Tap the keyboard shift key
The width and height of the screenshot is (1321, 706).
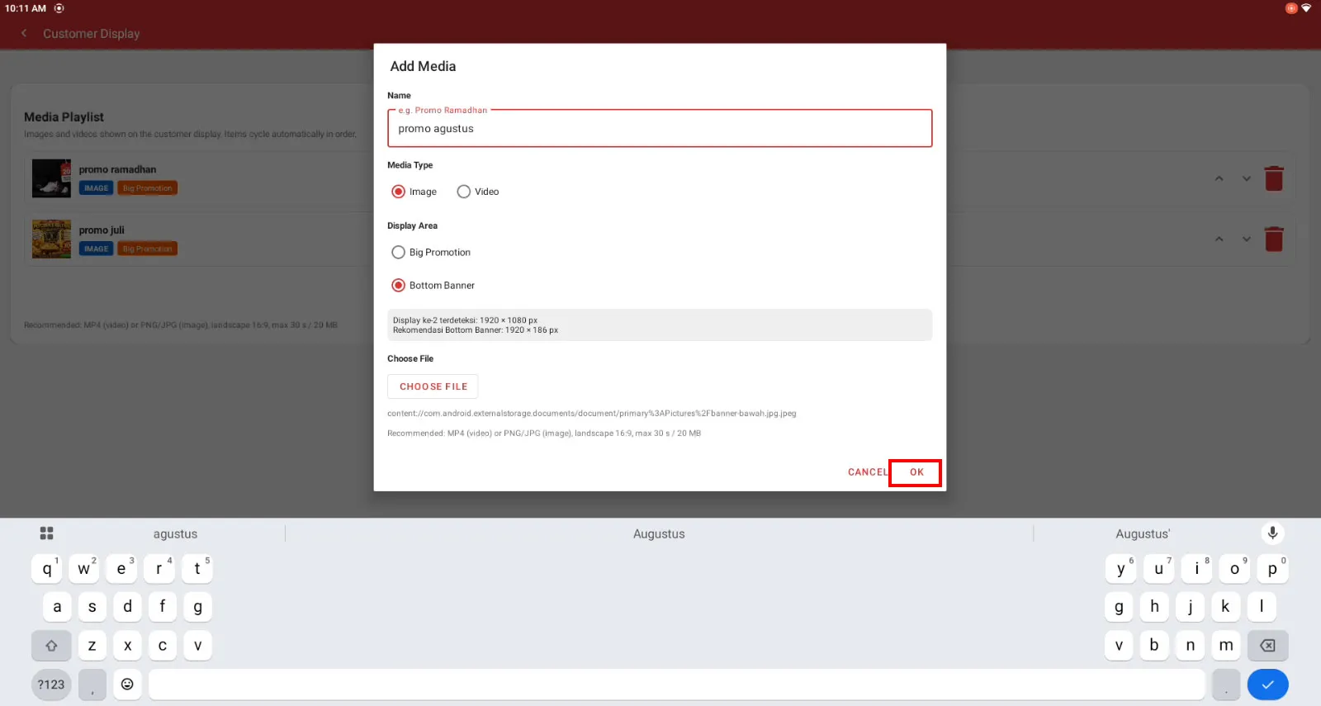point(51,646)
